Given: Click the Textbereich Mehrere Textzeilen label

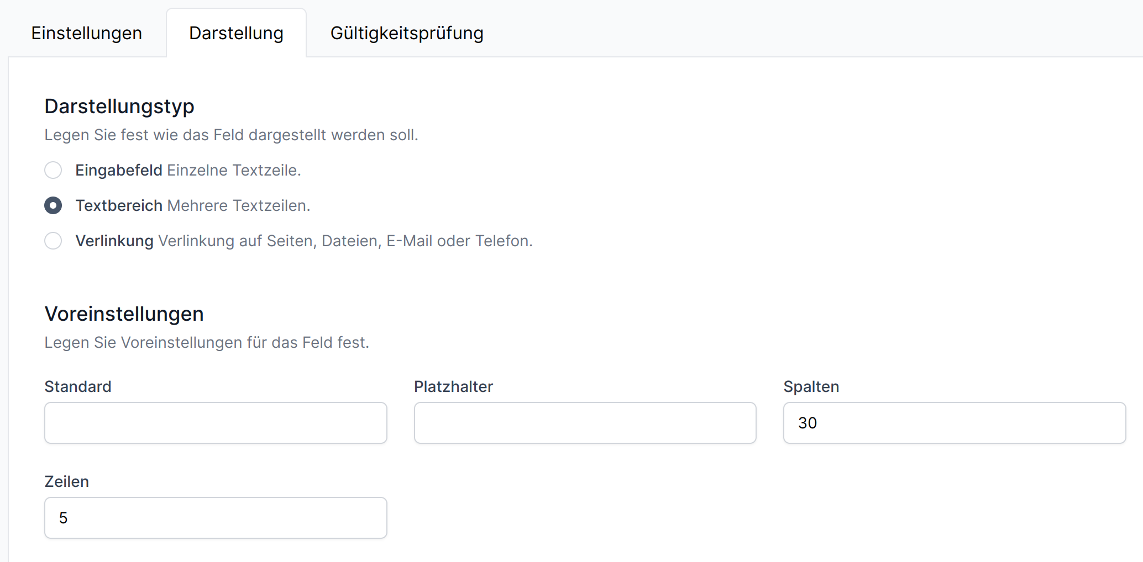Looking at the screenshot, I should click(x=192, y=205).
